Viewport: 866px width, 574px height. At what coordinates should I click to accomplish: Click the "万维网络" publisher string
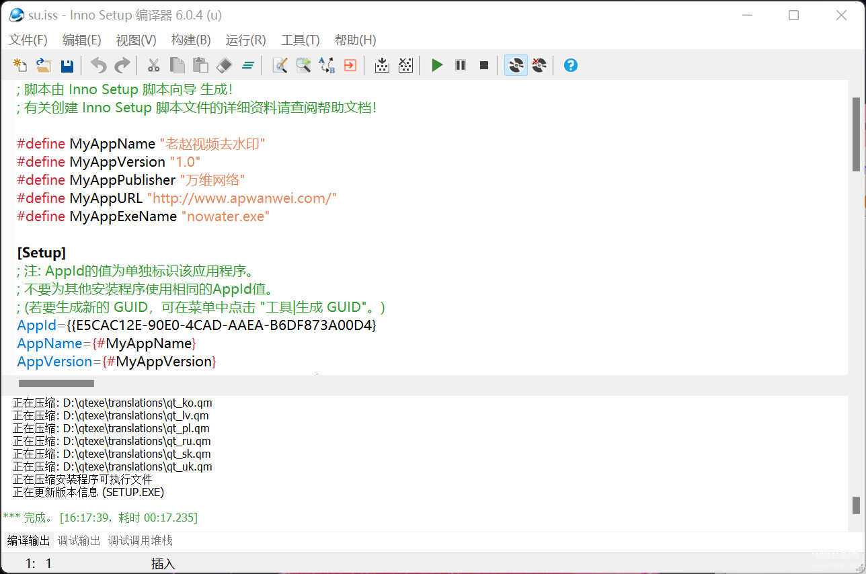coord(212,180)
